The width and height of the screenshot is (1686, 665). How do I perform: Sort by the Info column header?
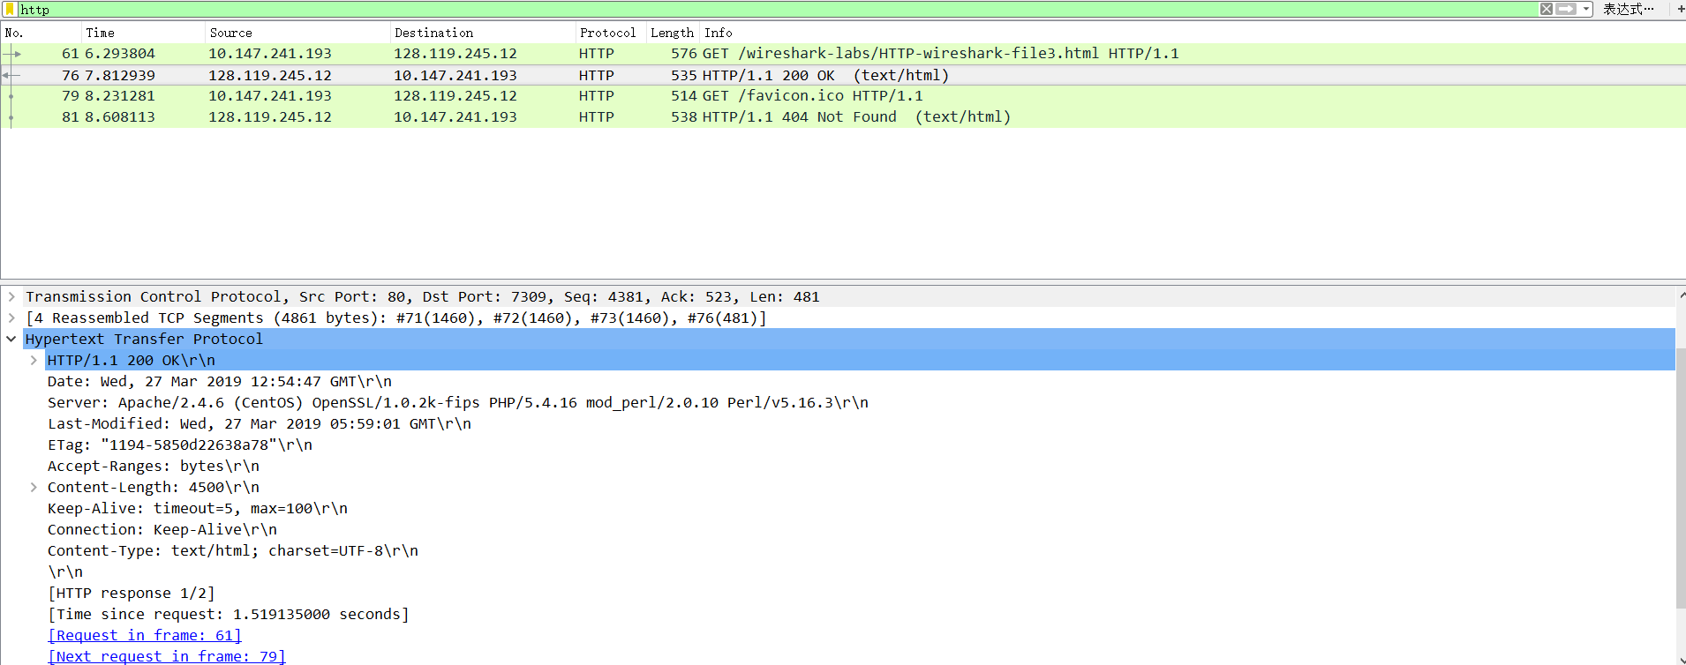pyautogui.click(x=1193, y=33)
